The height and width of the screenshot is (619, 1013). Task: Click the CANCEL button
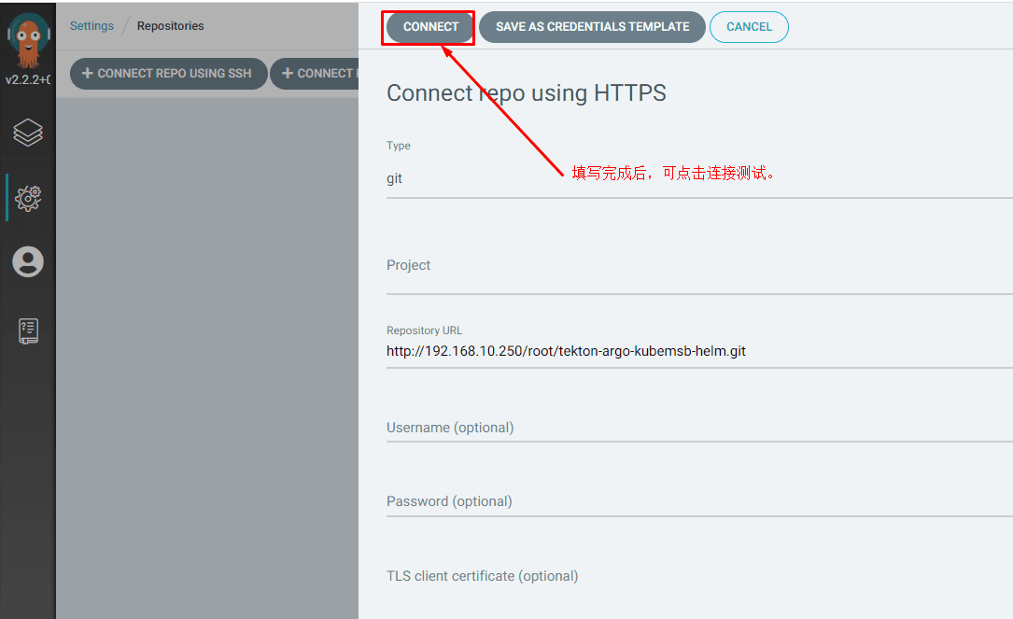click(749, 27)
